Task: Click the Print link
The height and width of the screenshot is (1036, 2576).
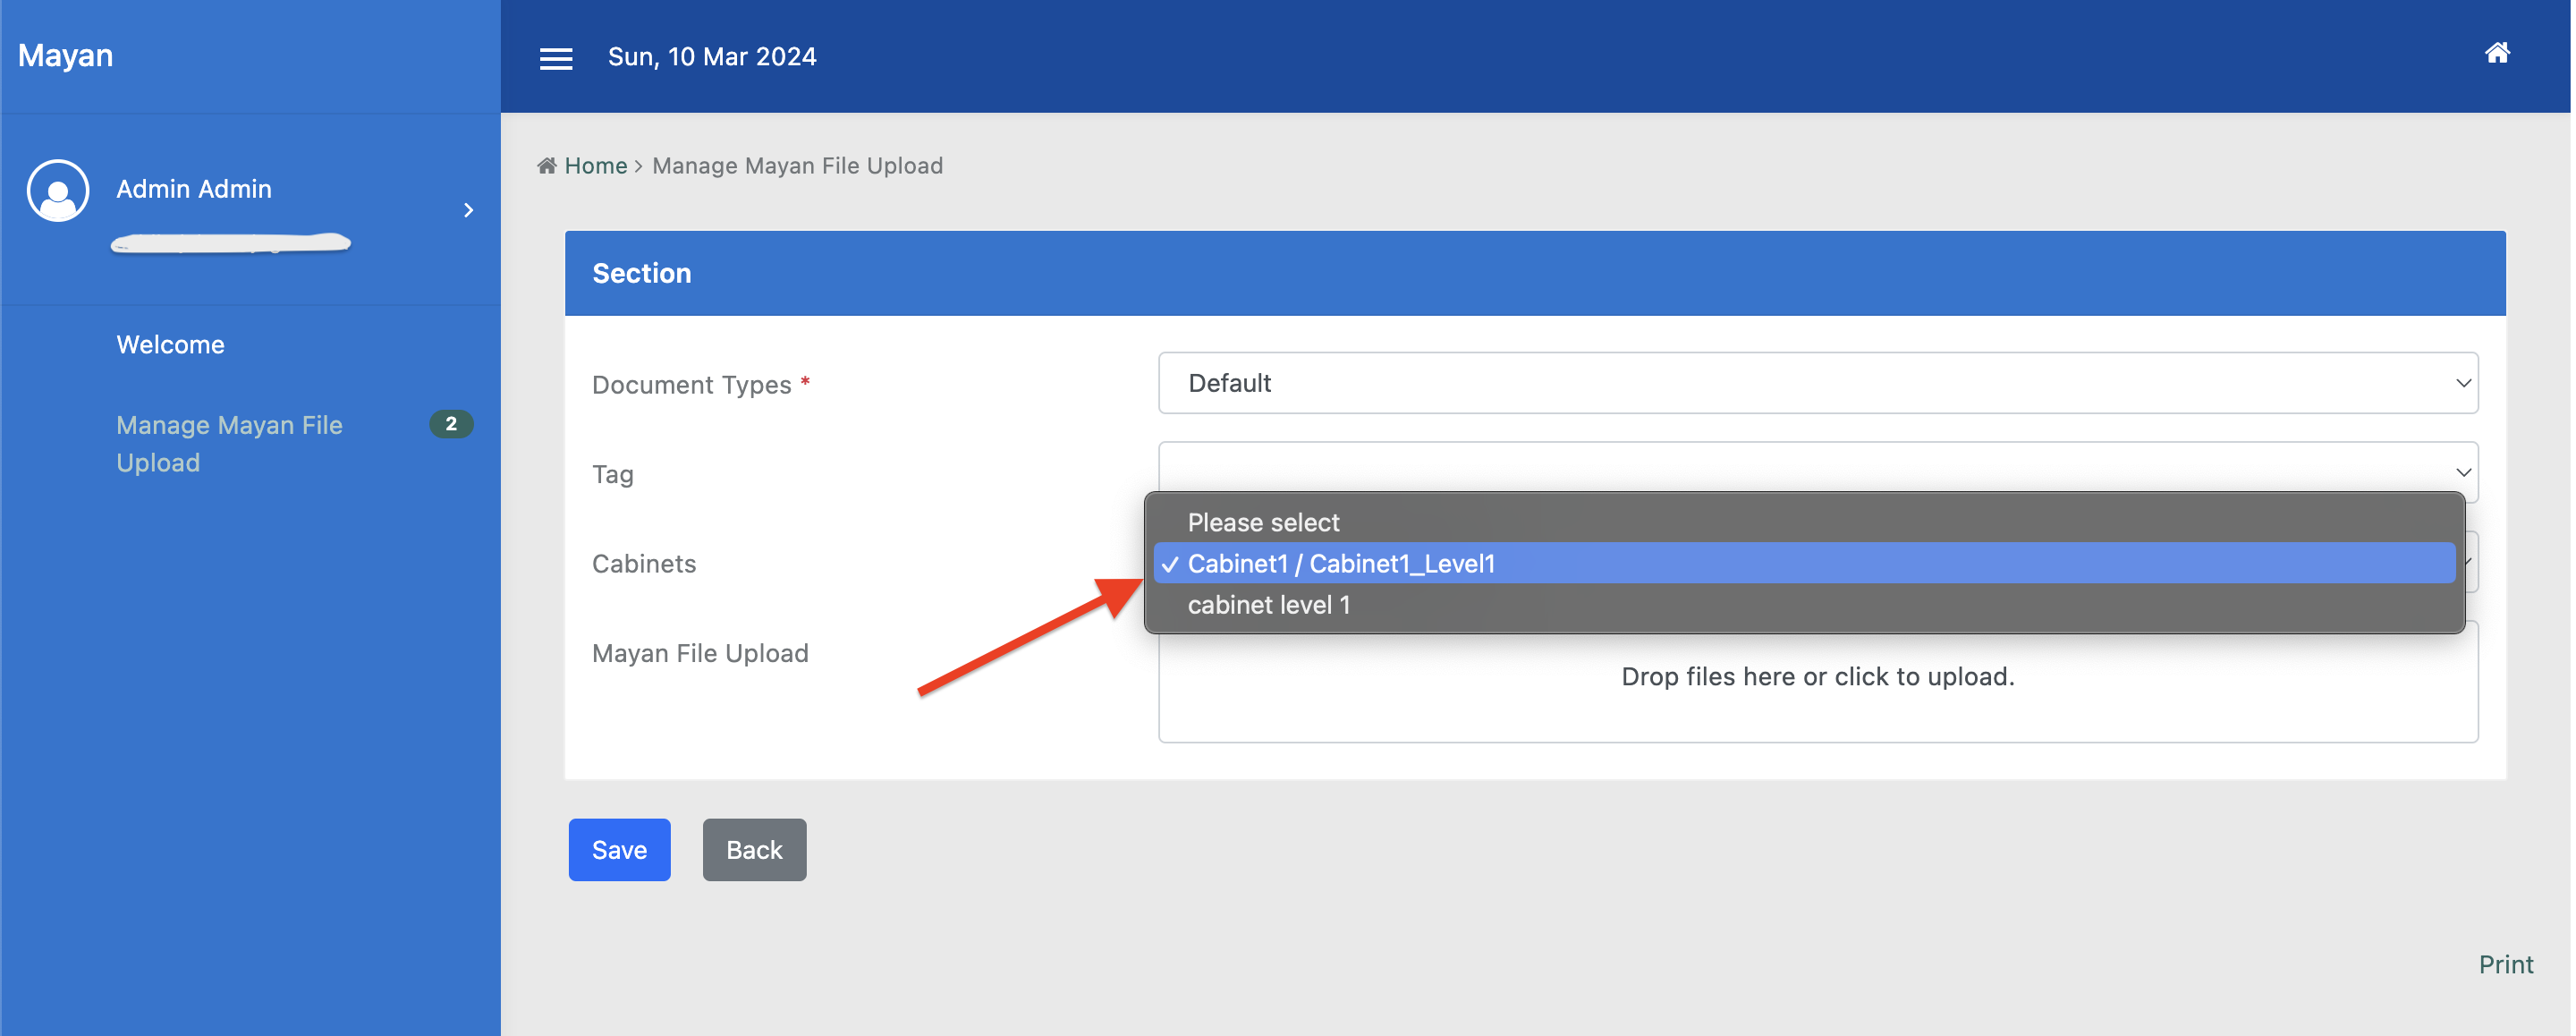Action: coord(2505,965)
